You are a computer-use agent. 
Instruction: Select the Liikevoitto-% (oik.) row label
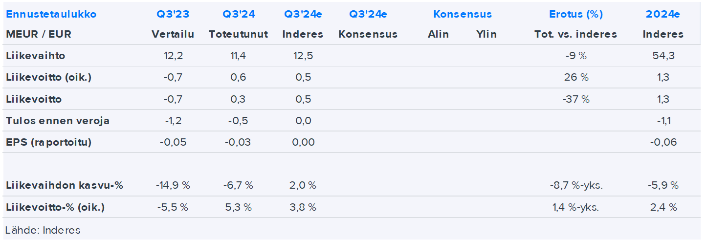click(x=55, y=207)
